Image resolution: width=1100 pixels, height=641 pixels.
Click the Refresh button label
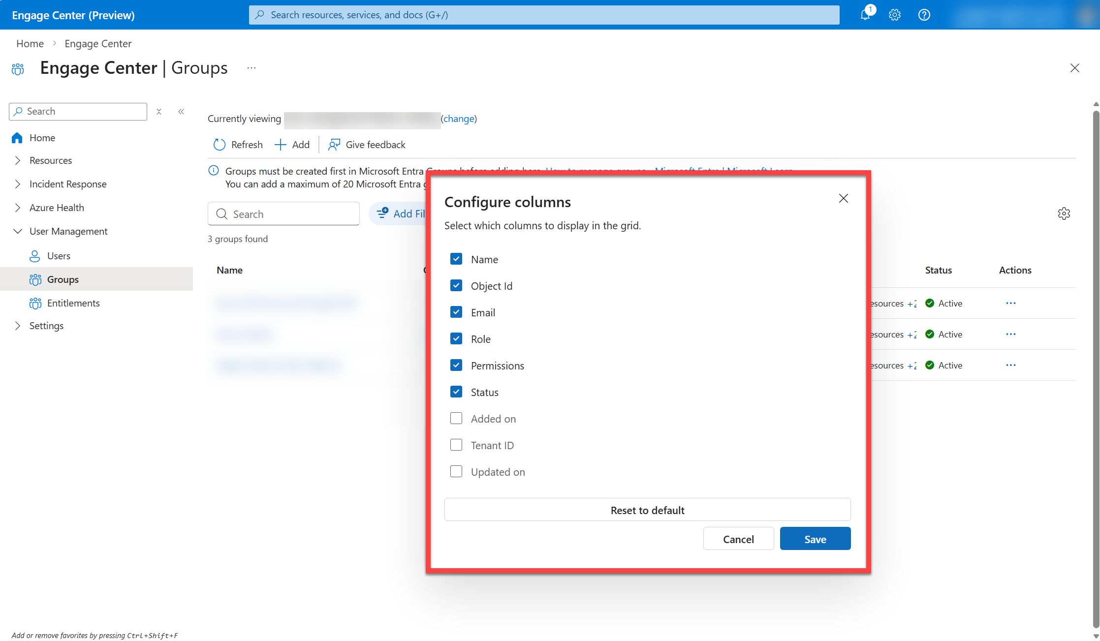coord(247,145)
